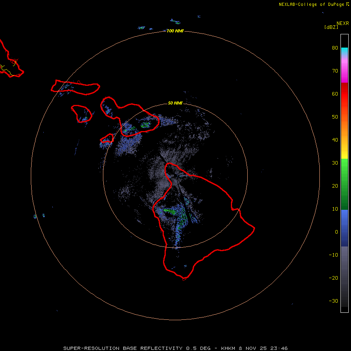The height and width of the screenshot is (351, 351).
Task: Click the 60 value on the dBZ scale
Action: tap(335, 94)
